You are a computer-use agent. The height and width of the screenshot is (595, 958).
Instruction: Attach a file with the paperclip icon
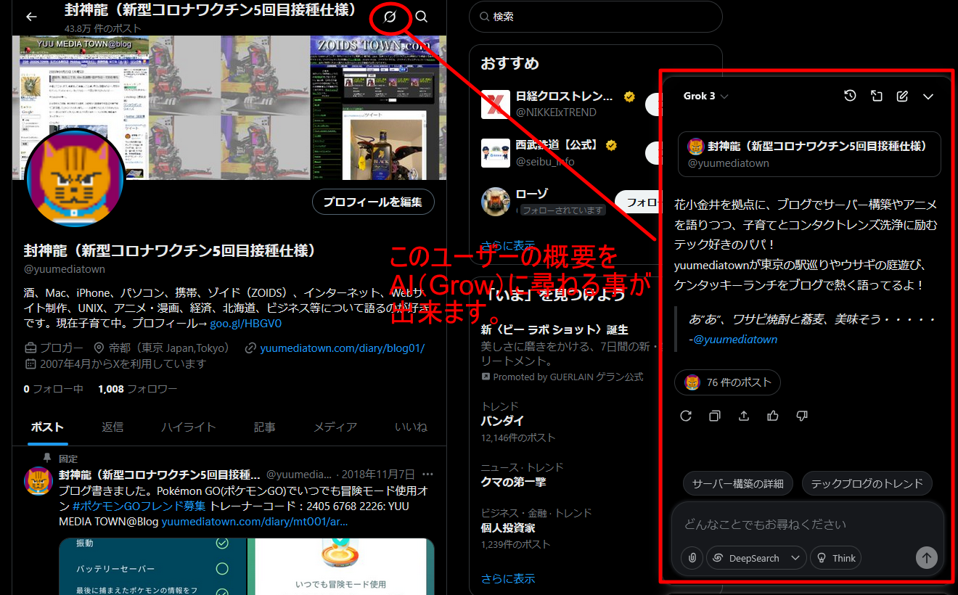(692, 557)
